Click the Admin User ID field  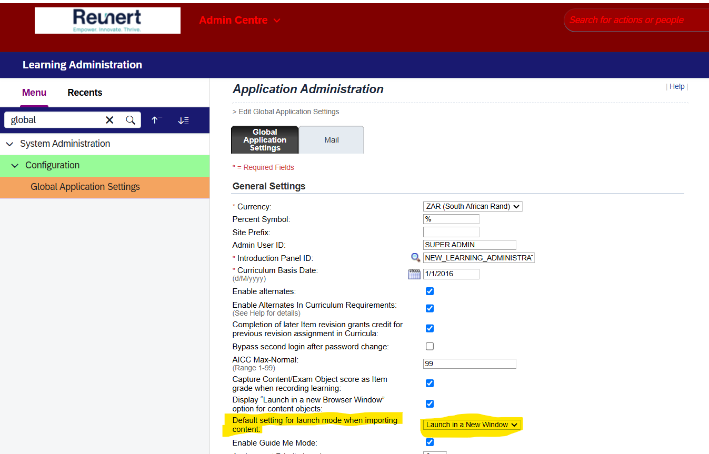click(x=470, y=245)
